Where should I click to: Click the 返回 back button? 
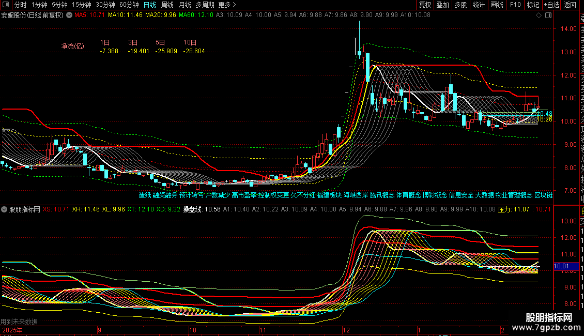coord(570,5)
